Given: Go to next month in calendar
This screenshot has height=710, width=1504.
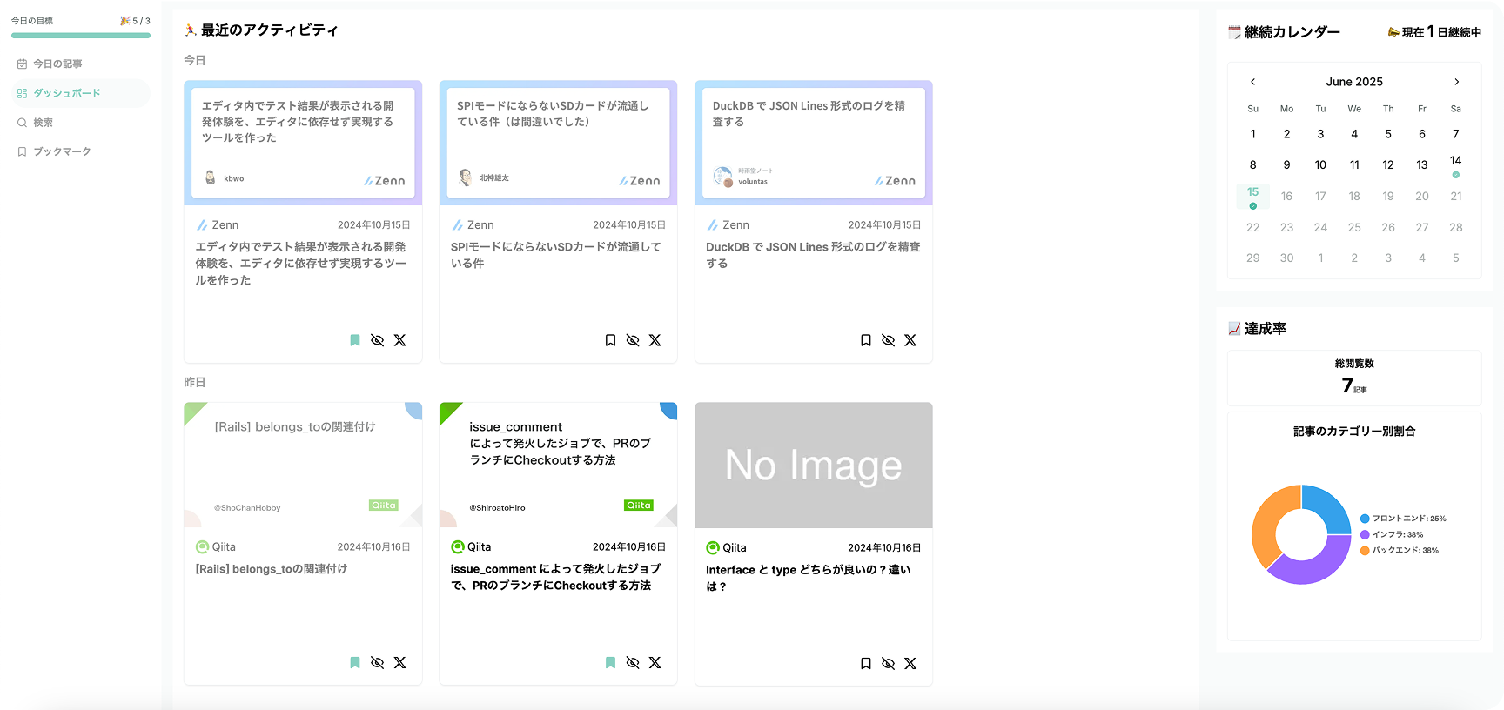Looking at the screenshot, I should (x=1456, y=82).
